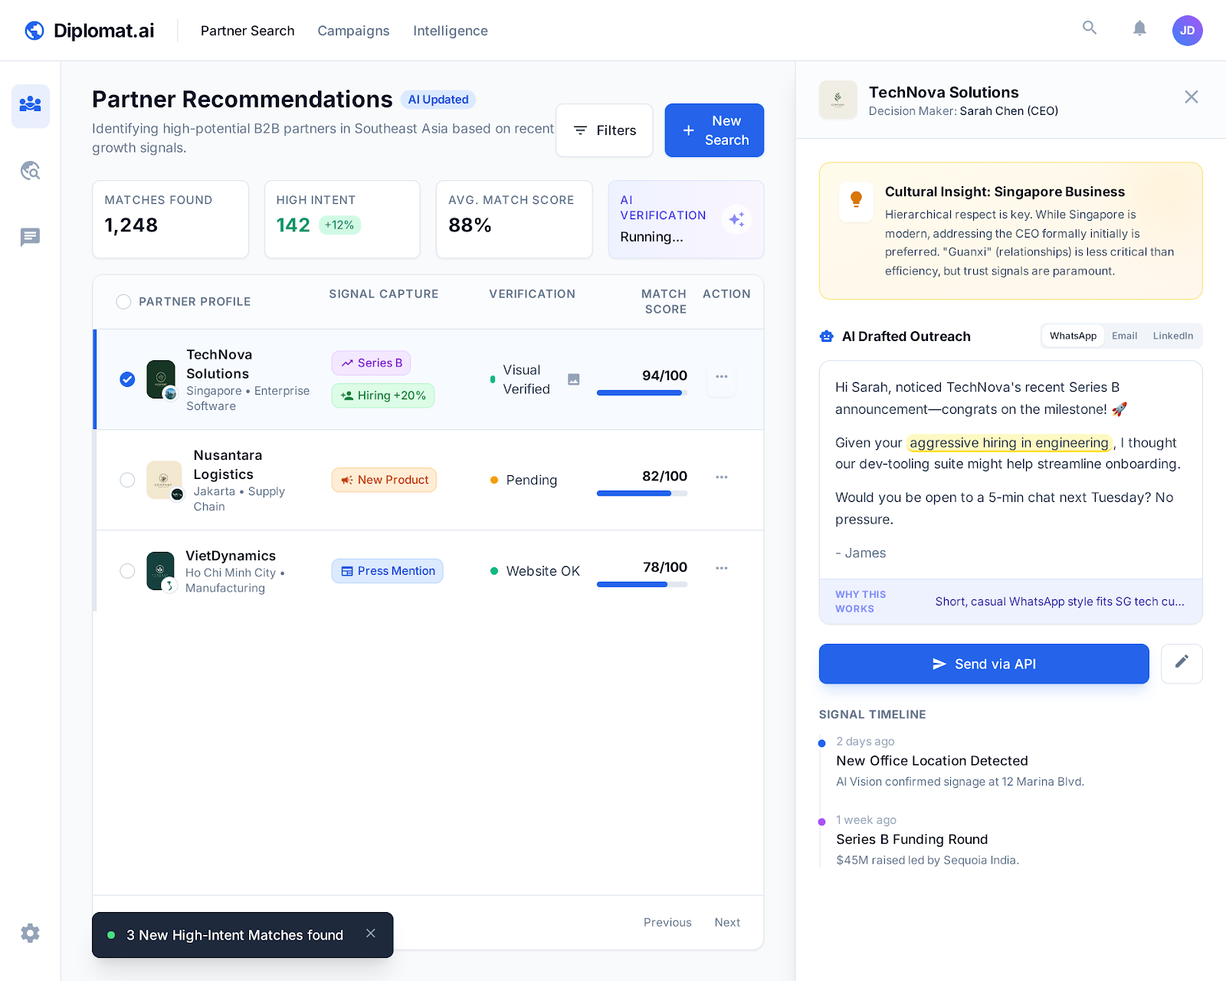
Task: Select the search discovery icon in sidebar
Action: pos(30,171)
